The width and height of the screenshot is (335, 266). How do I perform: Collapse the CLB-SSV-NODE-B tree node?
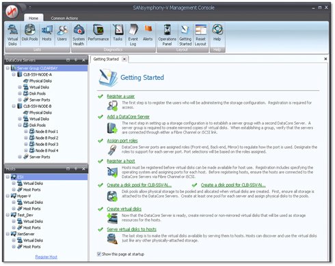pos(14,106)
